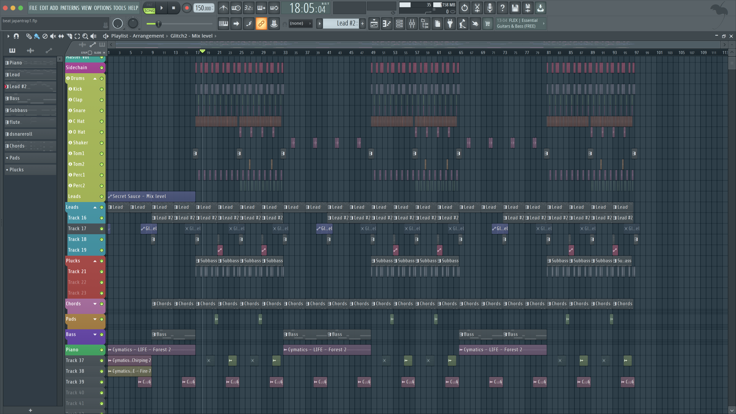Click the help question mark icon
Screen dimensions: 736x414
click(x=503, y=8)
